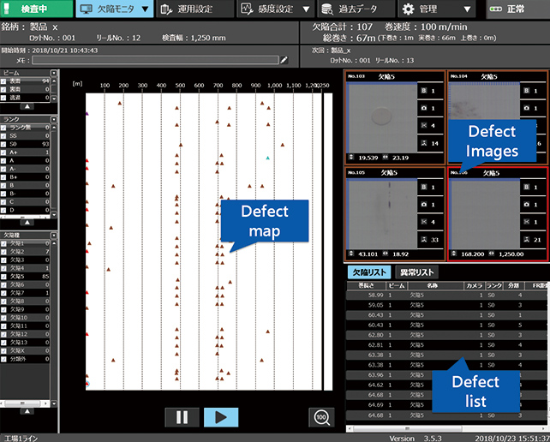Toggle the A+ rank checkbox
Screen dimensions: 550x442
coord(3,152)
